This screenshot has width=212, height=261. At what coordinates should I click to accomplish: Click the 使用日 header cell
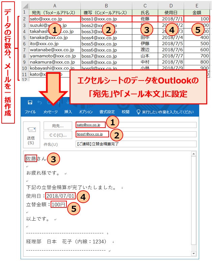point(171,13)
